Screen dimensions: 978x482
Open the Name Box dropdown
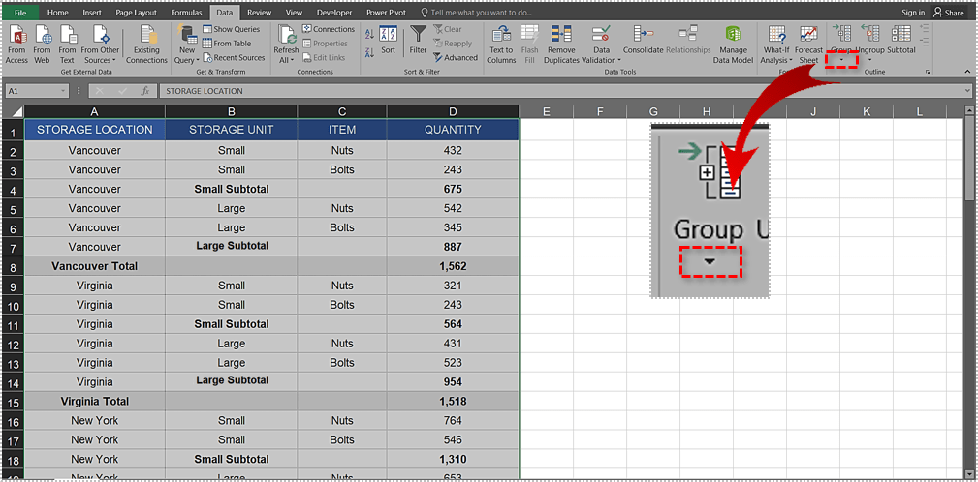63,91
